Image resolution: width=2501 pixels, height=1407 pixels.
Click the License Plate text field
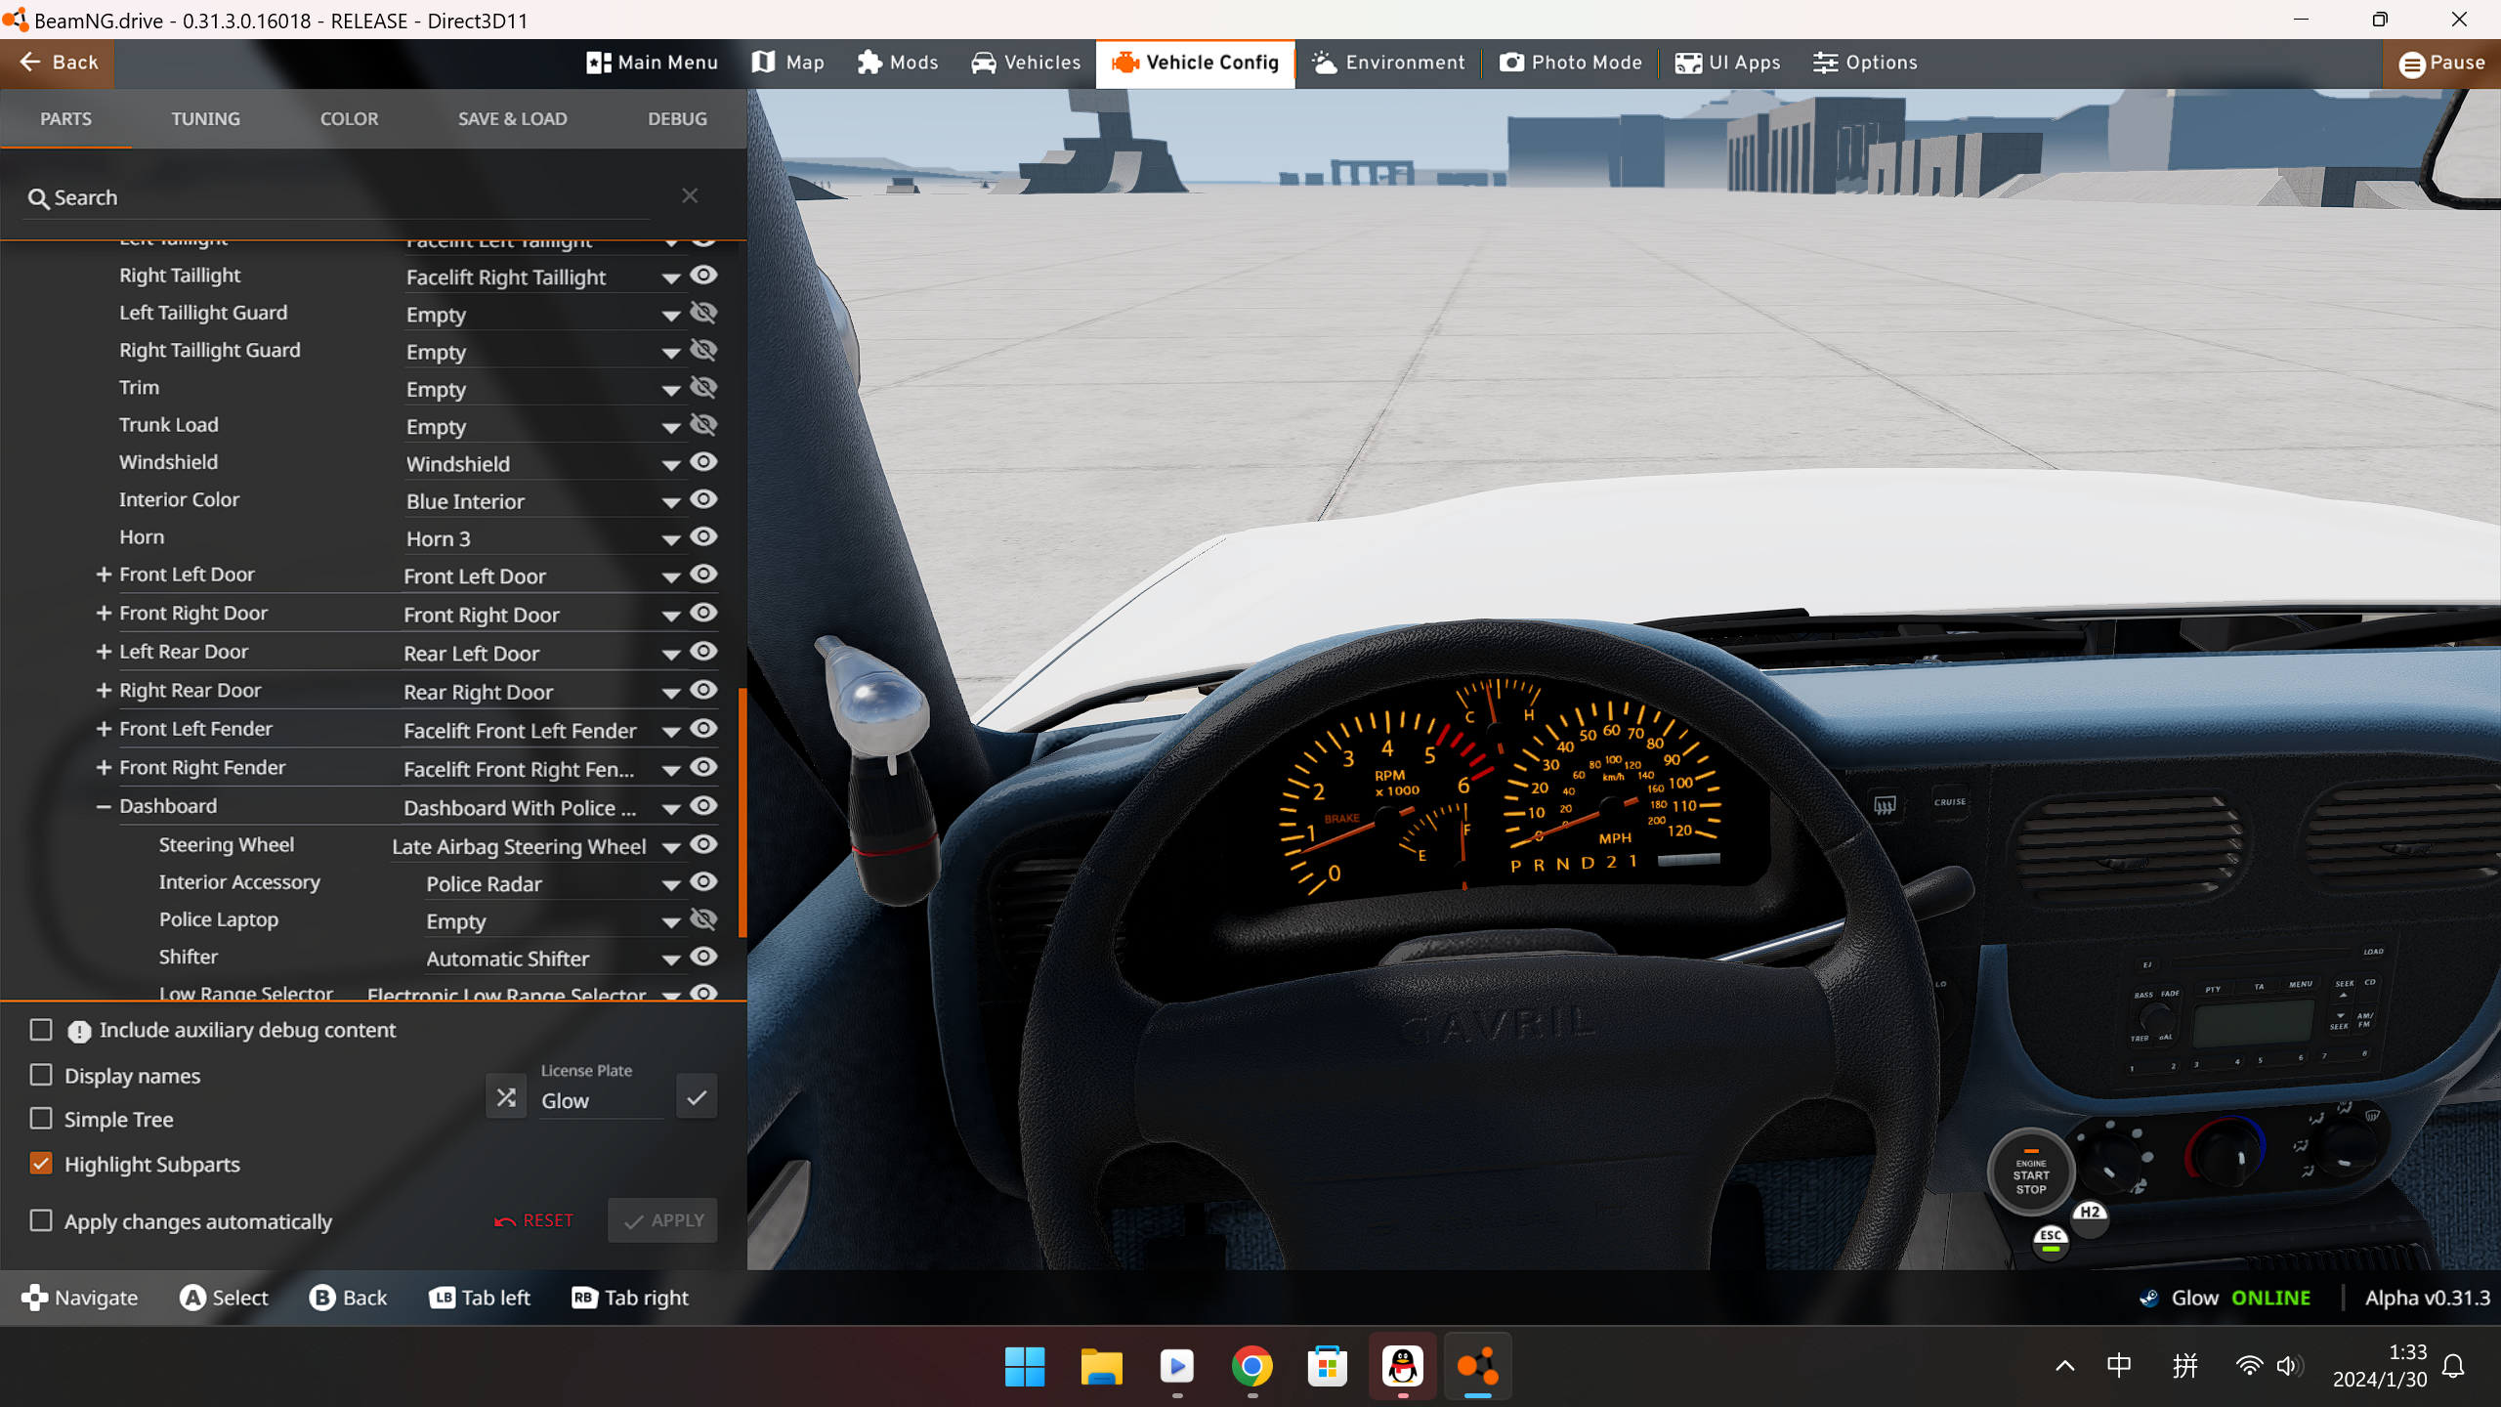click(x=601, y=1100)
